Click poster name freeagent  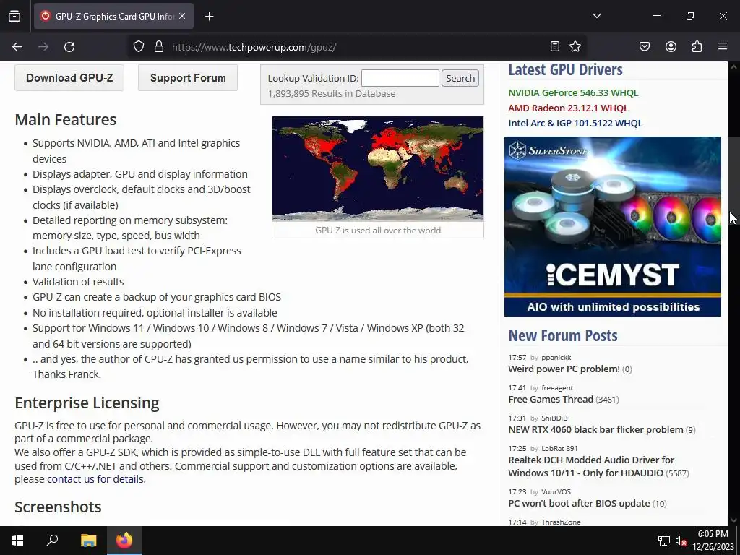[557, 387]
